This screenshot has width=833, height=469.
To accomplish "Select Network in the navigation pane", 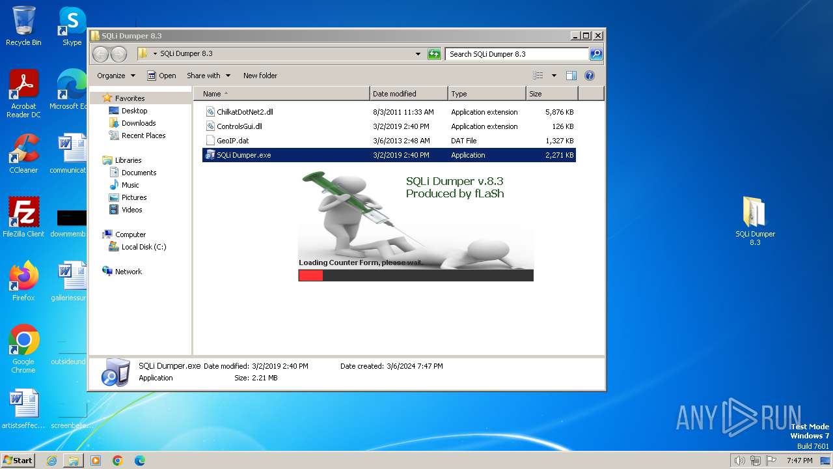I will coord(128,272).
